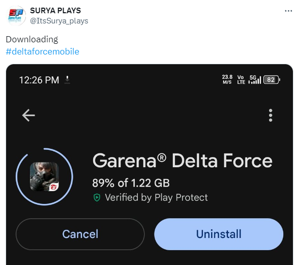Click the Garena Delta Force app title
298x265 pixels.
183,161
